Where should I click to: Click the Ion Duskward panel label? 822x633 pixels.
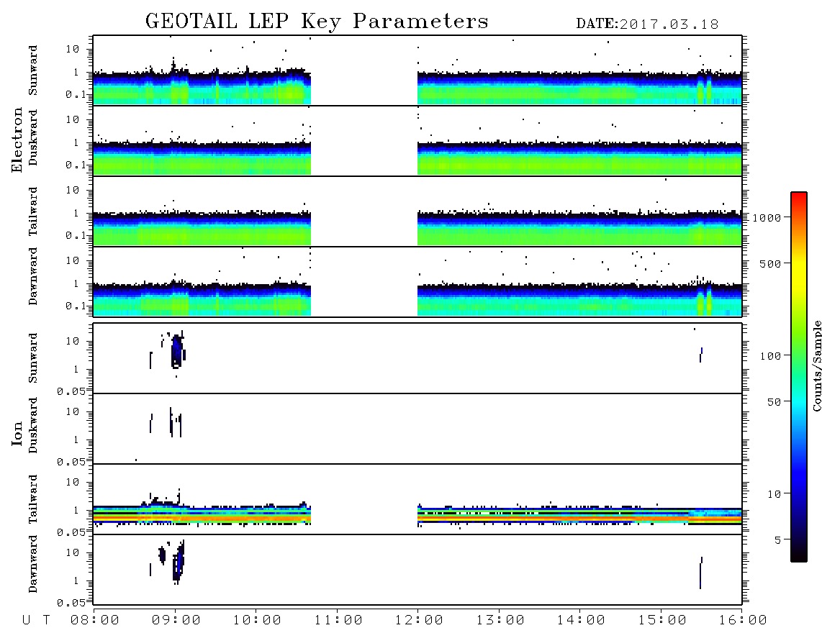[33, 425]
